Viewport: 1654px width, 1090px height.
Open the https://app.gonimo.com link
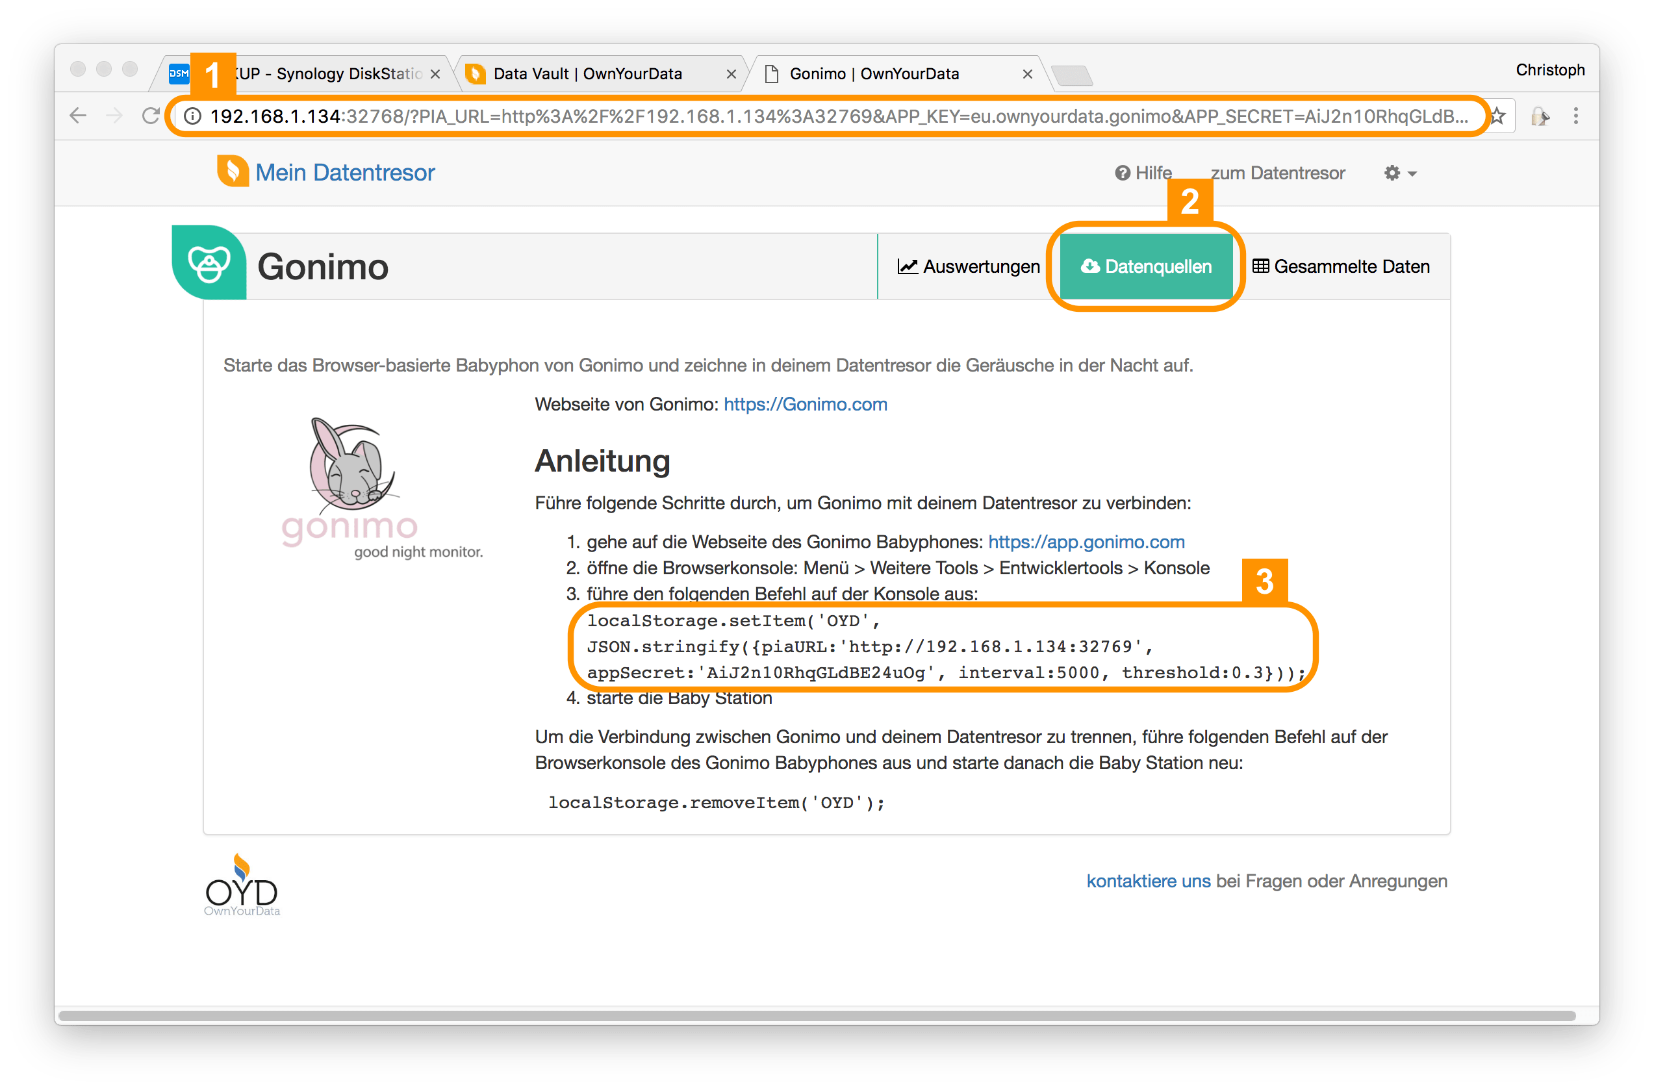pos(1086,542)
